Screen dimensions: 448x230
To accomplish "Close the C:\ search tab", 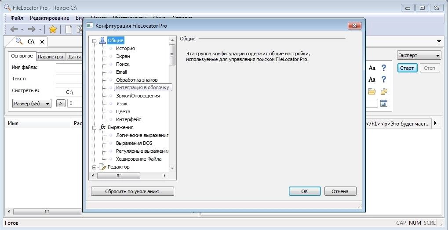I will pyautogui.click(x=42, y=42).
